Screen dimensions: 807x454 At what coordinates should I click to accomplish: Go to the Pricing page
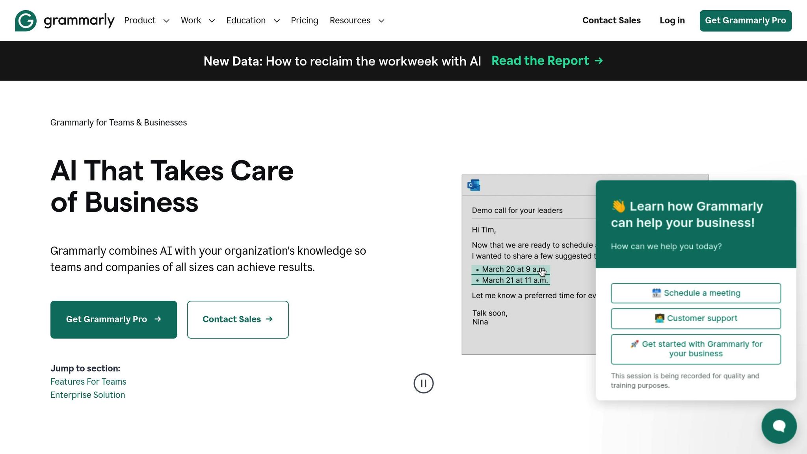point(304,20)
